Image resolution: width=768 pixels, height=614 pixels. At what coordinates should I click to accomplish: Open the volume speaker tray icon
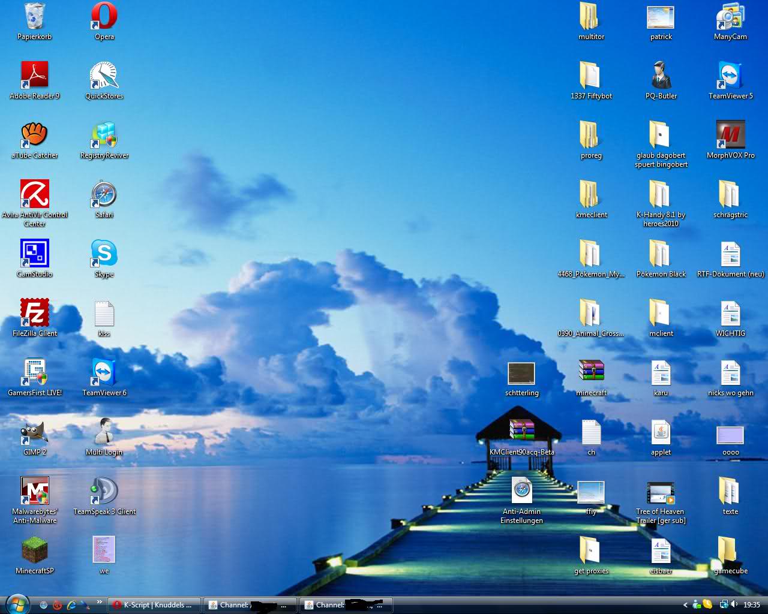click(734, 604)
